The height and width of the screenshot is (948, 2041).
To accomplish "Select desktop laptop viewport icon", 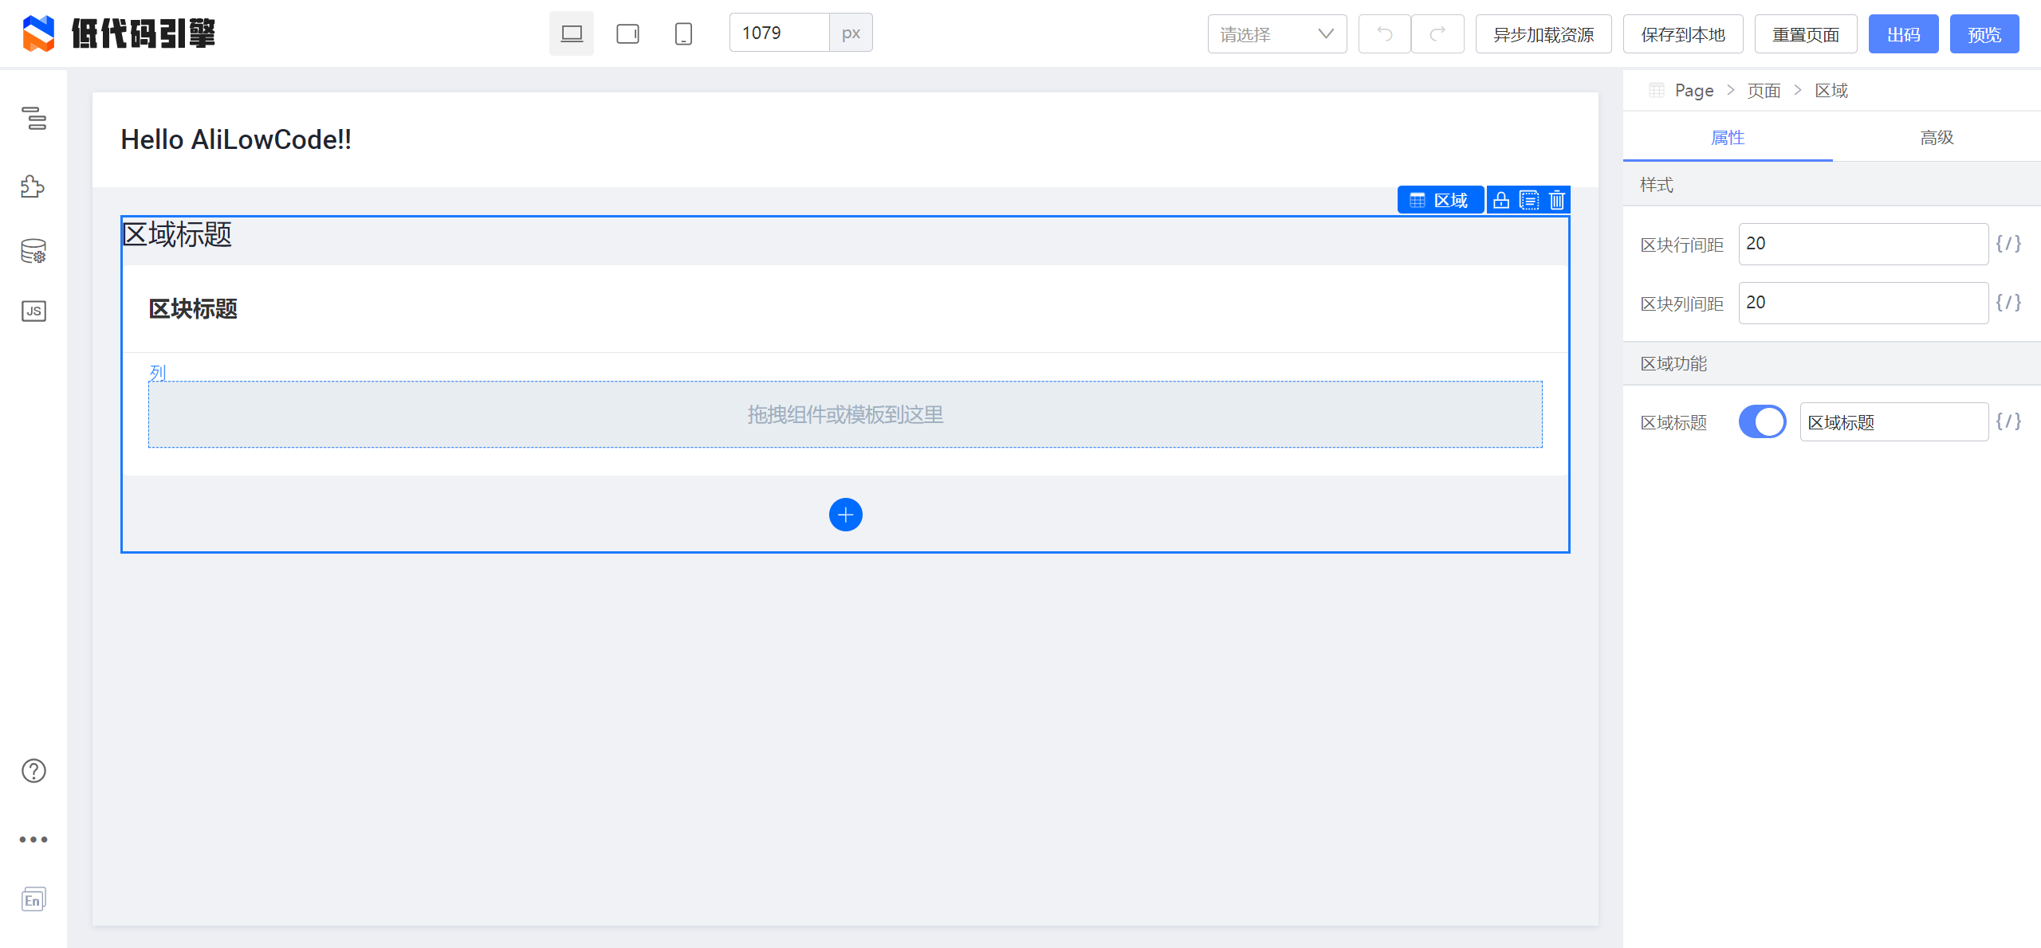I will (572, 33).
